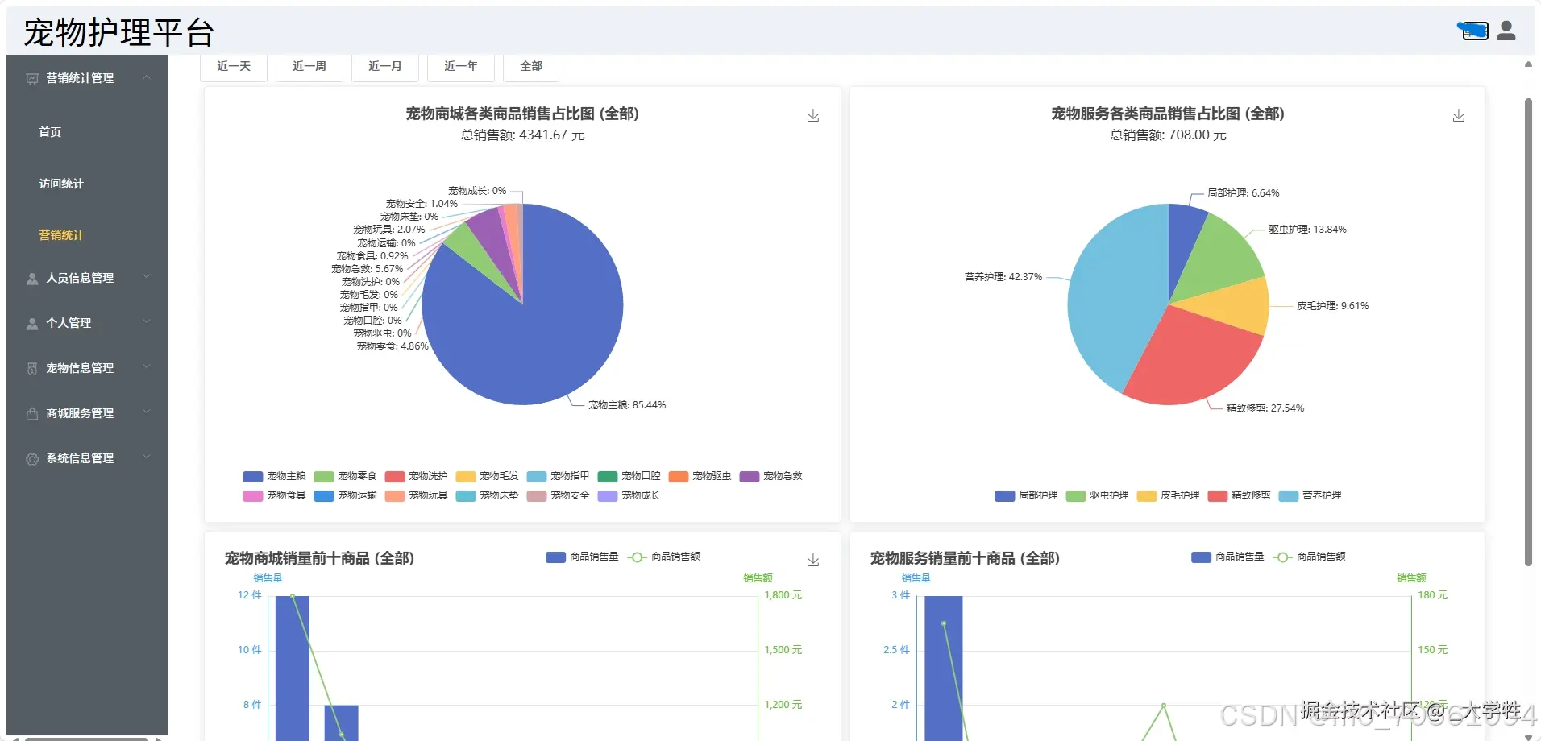1541x741 pixels.
Task: Open the 宠物信息管理 menu label
Action: 80,368
